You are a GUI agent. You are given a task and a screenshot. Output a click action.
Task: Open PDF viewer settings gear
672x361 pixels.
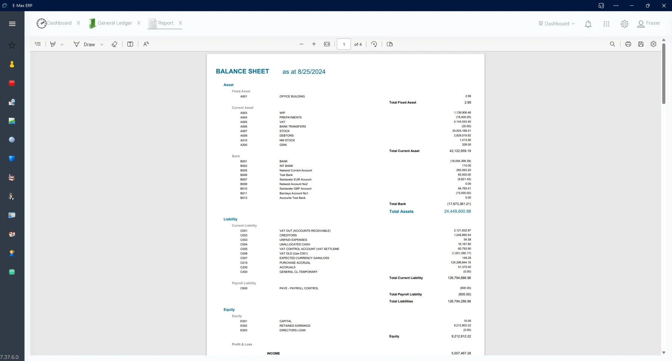click(653, 44)
